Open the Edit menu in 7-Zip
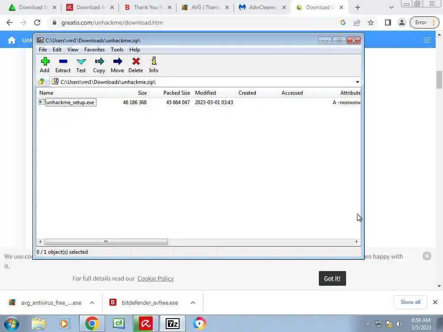443x332 pixels. 57,50
